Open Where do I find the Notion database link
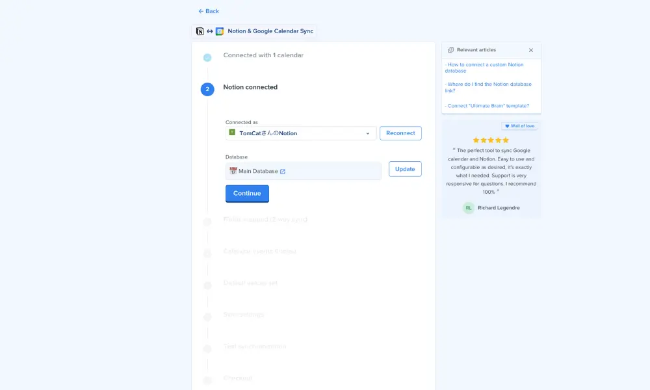The height and width of the screenshot is (390, 650). tap(488, 87)
